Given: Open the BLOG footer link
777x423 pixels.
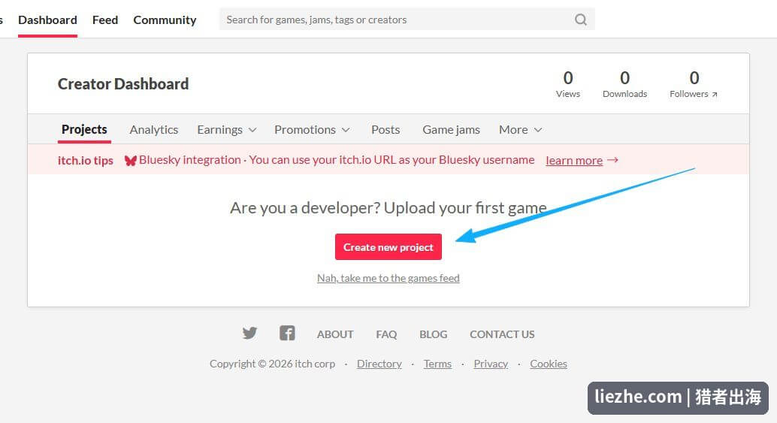Looking at the screenshot, I should point(433,334).
